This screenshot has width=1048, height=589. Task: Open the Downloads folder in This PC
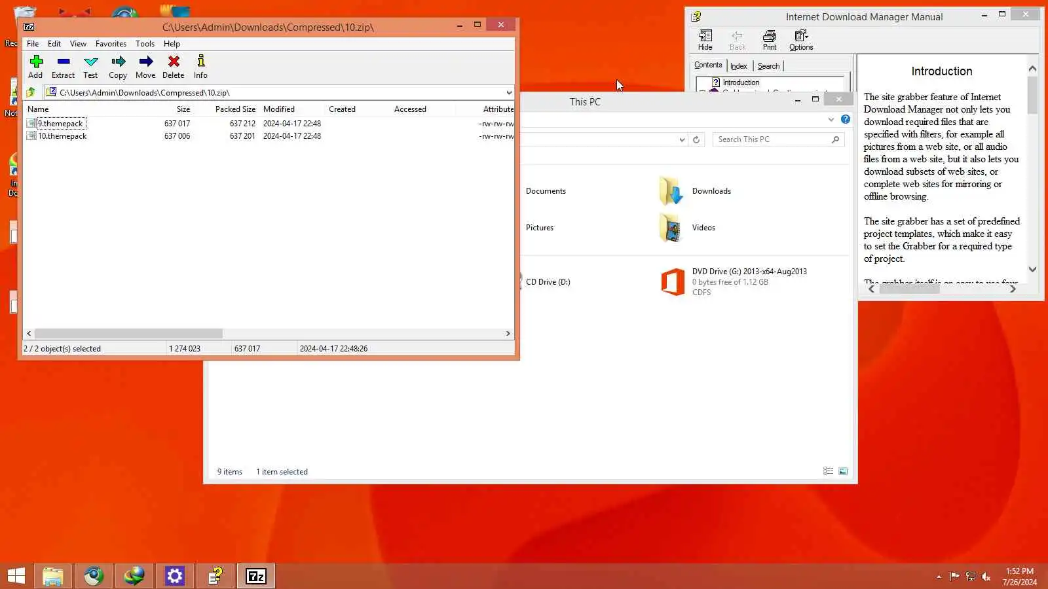695,191
